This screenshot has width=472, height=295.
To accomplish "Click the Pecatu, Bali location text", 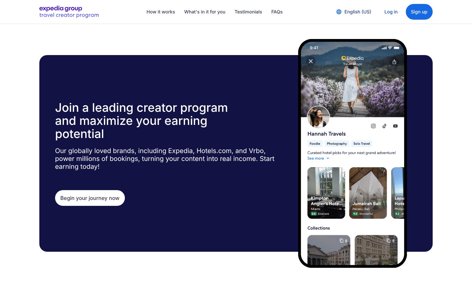I will pos(361,209).
